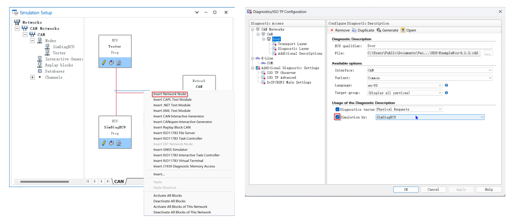Click the Remove red X icon
This screenshot has width=514, height=224.
point(332,30)
